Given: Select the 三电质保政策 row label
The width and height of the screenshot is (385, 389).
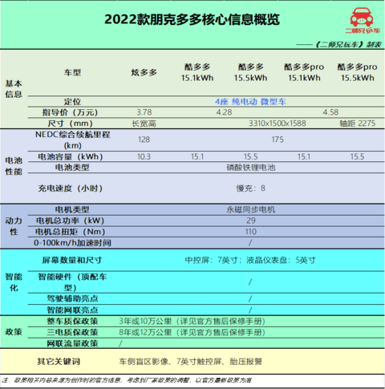Looking at the screenshot, I should (x=72, y=332).
